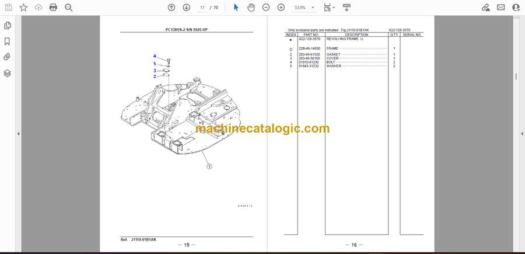Zoom in with the plus button

pos(281,8)
